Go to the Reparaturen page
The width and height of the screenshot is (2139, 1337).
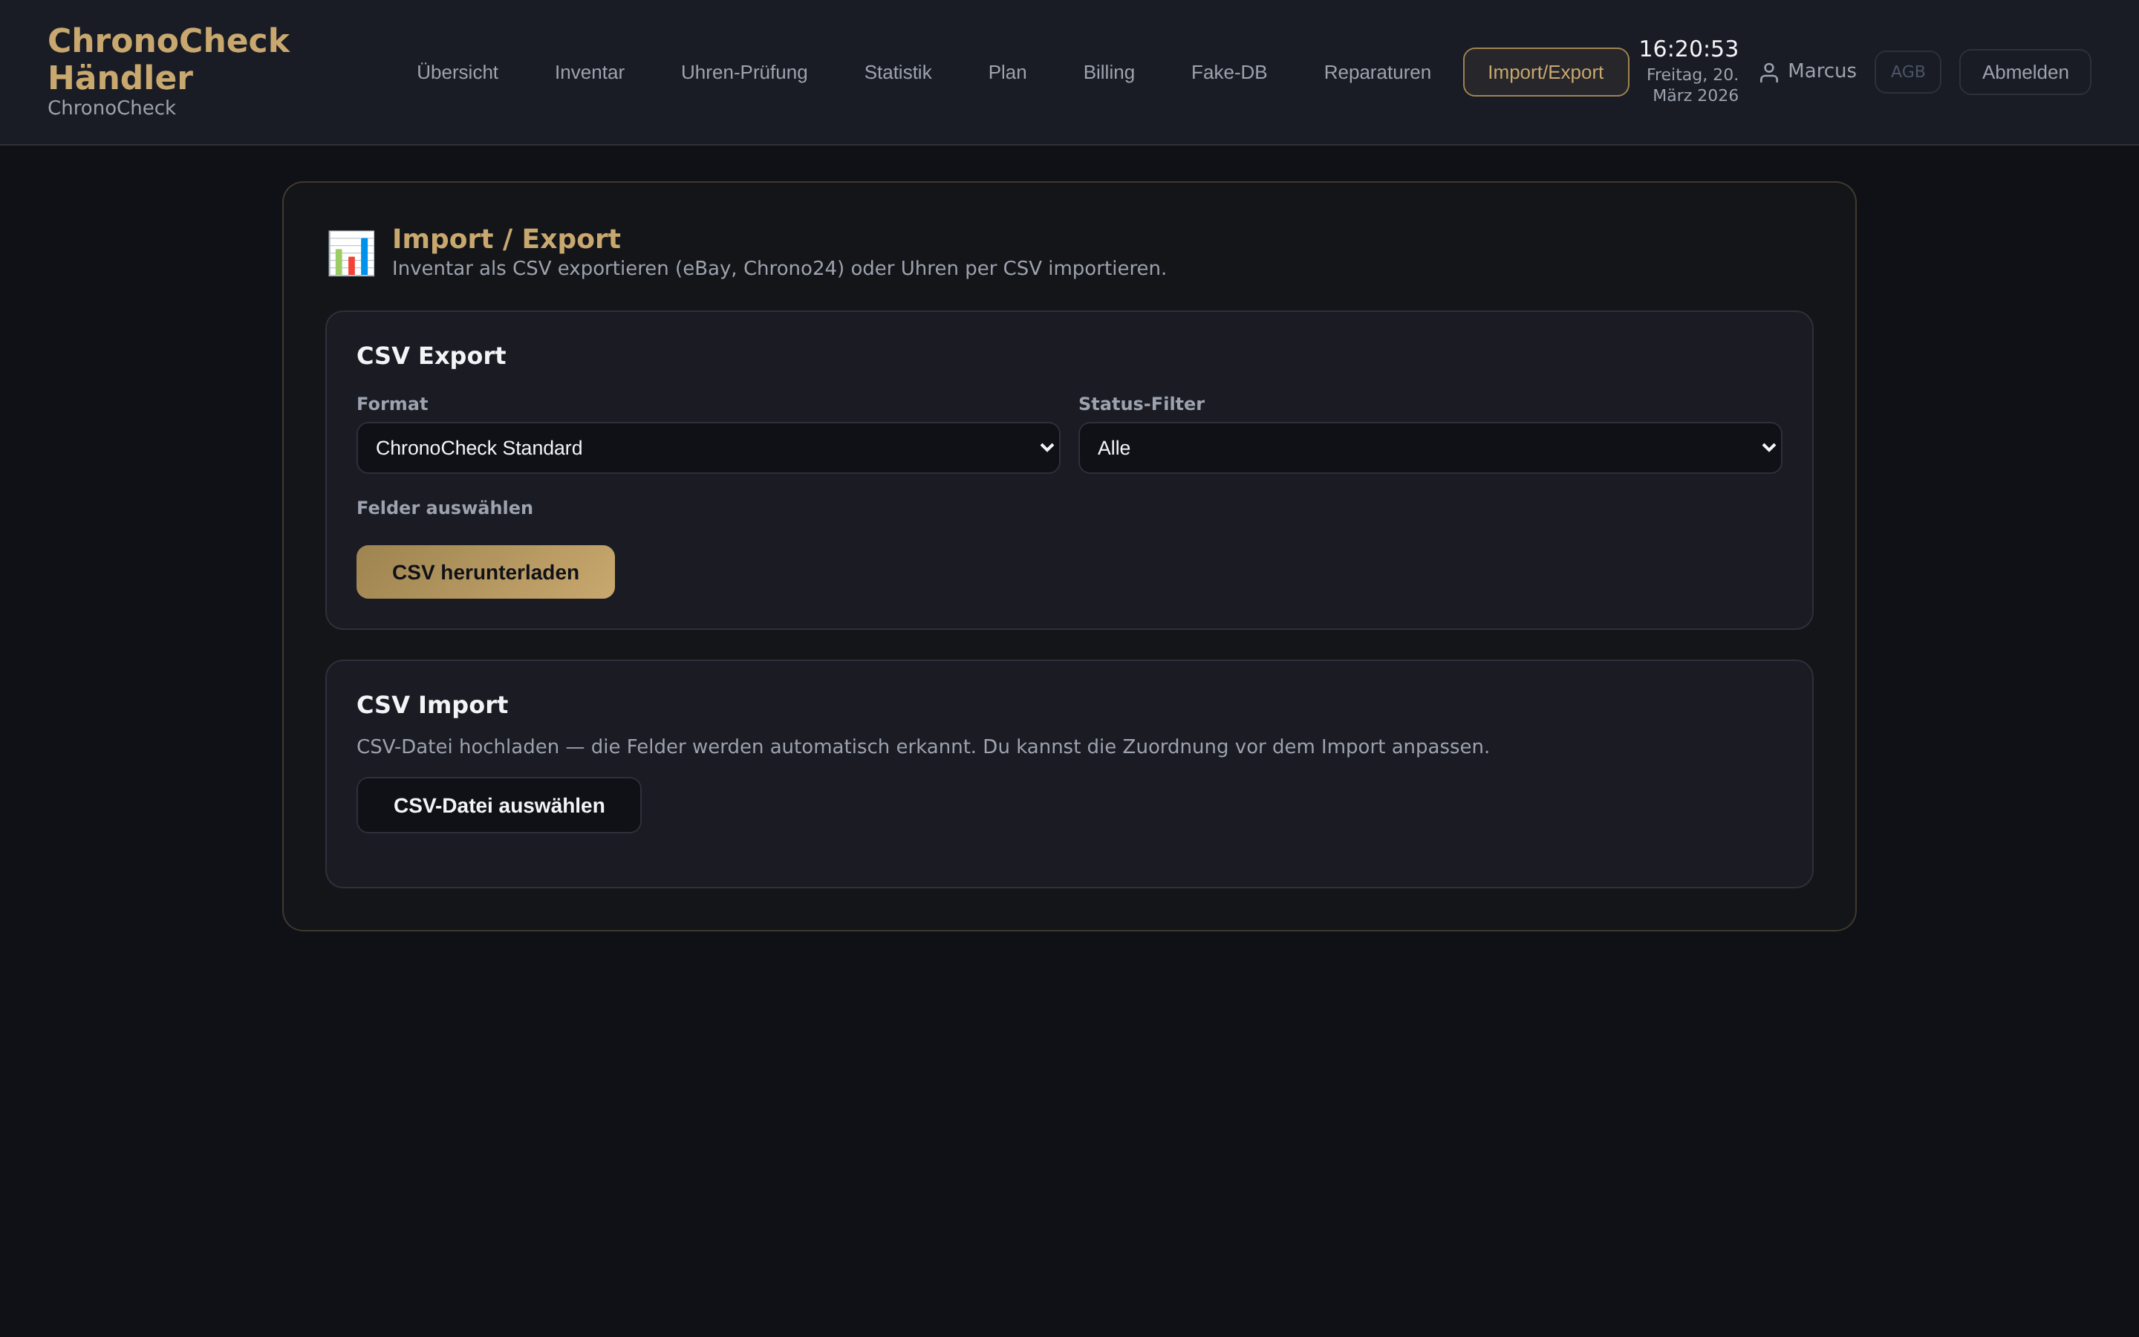tap(1376, 71)
